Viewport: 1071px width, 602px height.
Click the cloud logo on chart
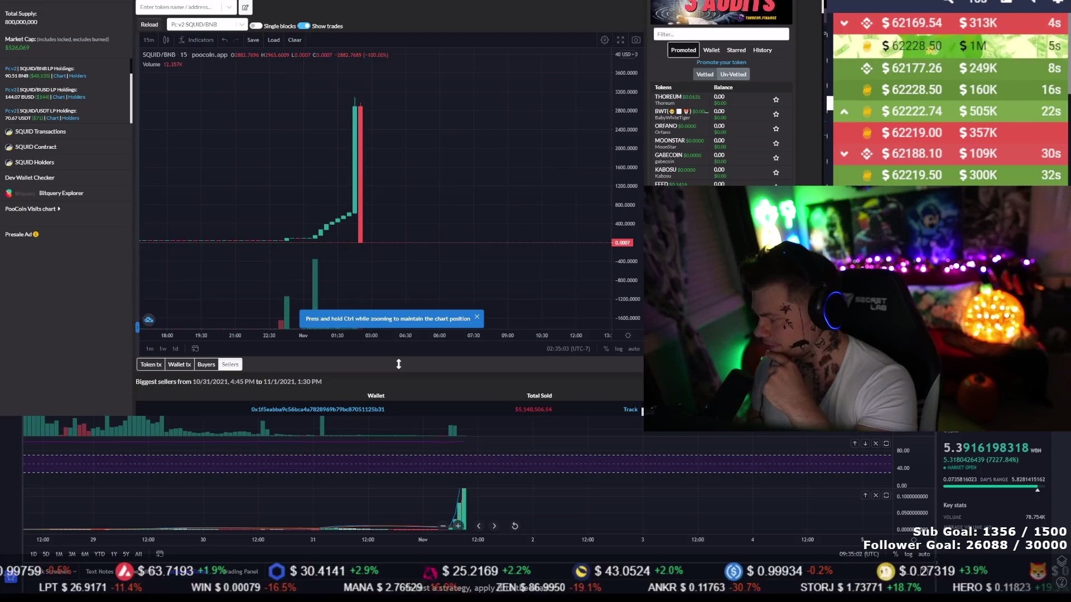point(148,320)
